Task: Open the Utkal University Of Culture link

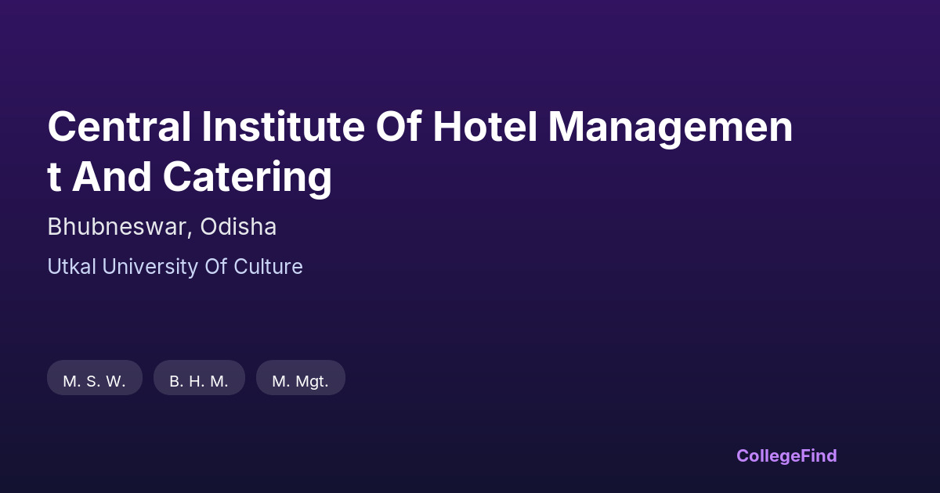Action: pos(175,267)
